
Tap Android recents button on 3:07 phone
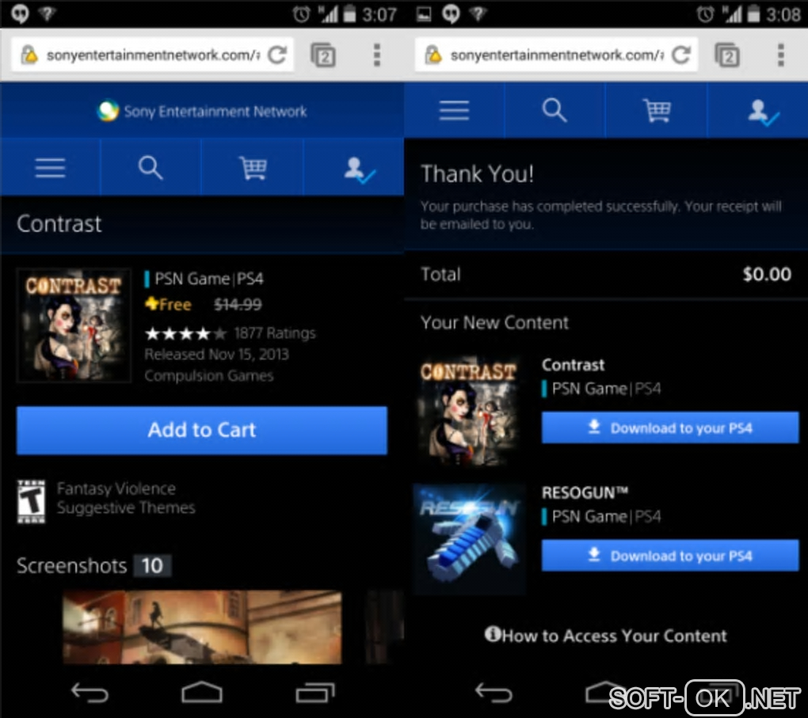314,693
